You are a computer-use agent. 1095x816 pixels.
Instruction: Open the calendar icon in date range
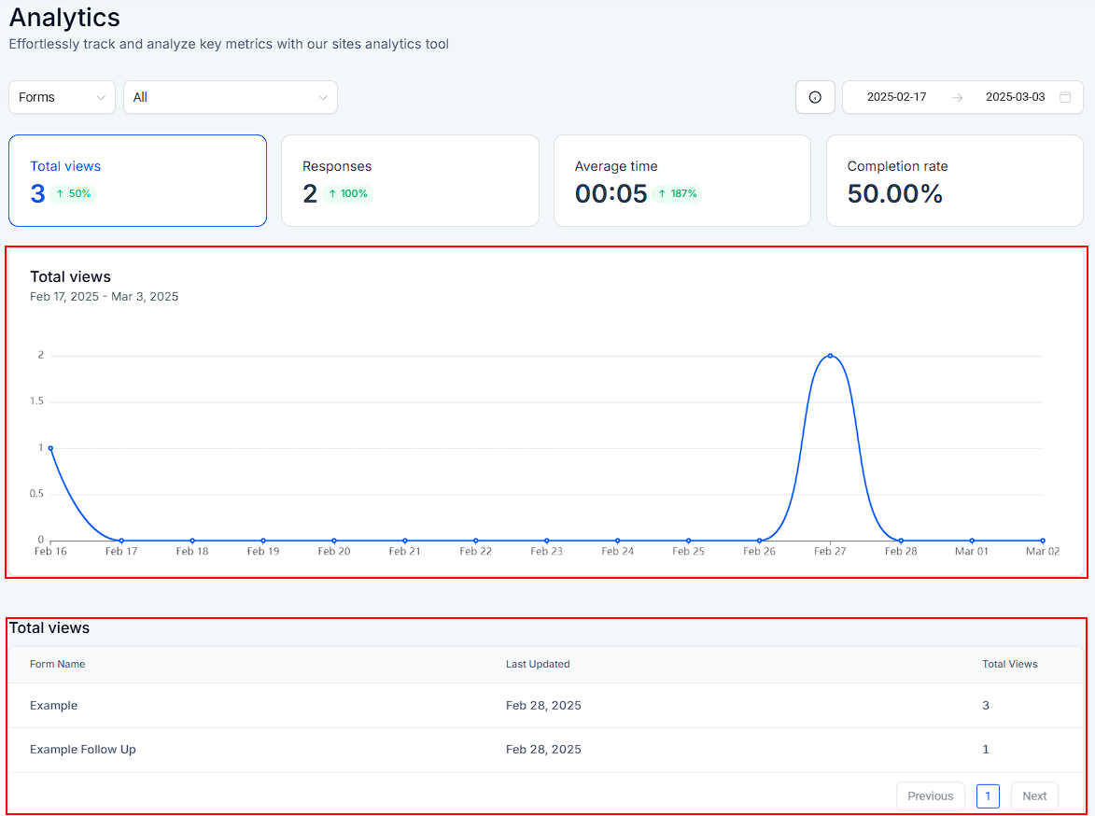[x=1065, y=97]
